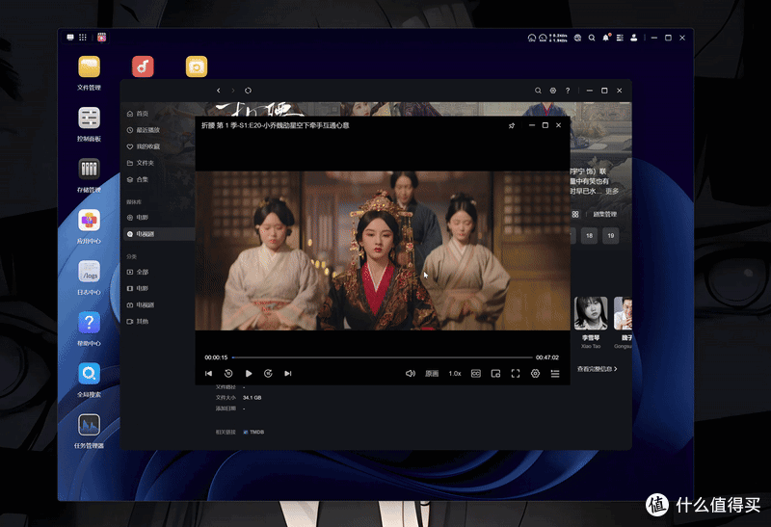This screenshot has height=527, width=771.
Task: Open the subtitle options in player
Action: (x=476, y=374)
